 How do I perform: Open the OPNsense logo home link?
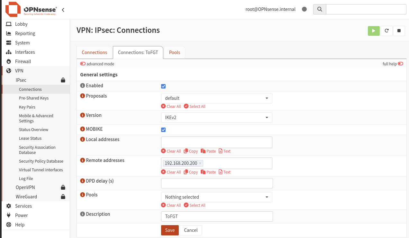[31, 9]
